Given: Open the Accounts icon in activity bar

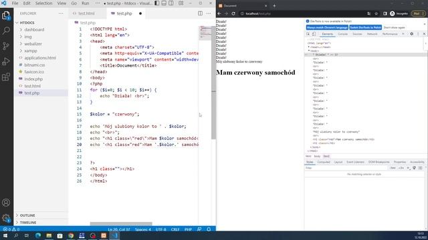Looking at the screenshot, I should pyautogui.click(x=6, y=203).
